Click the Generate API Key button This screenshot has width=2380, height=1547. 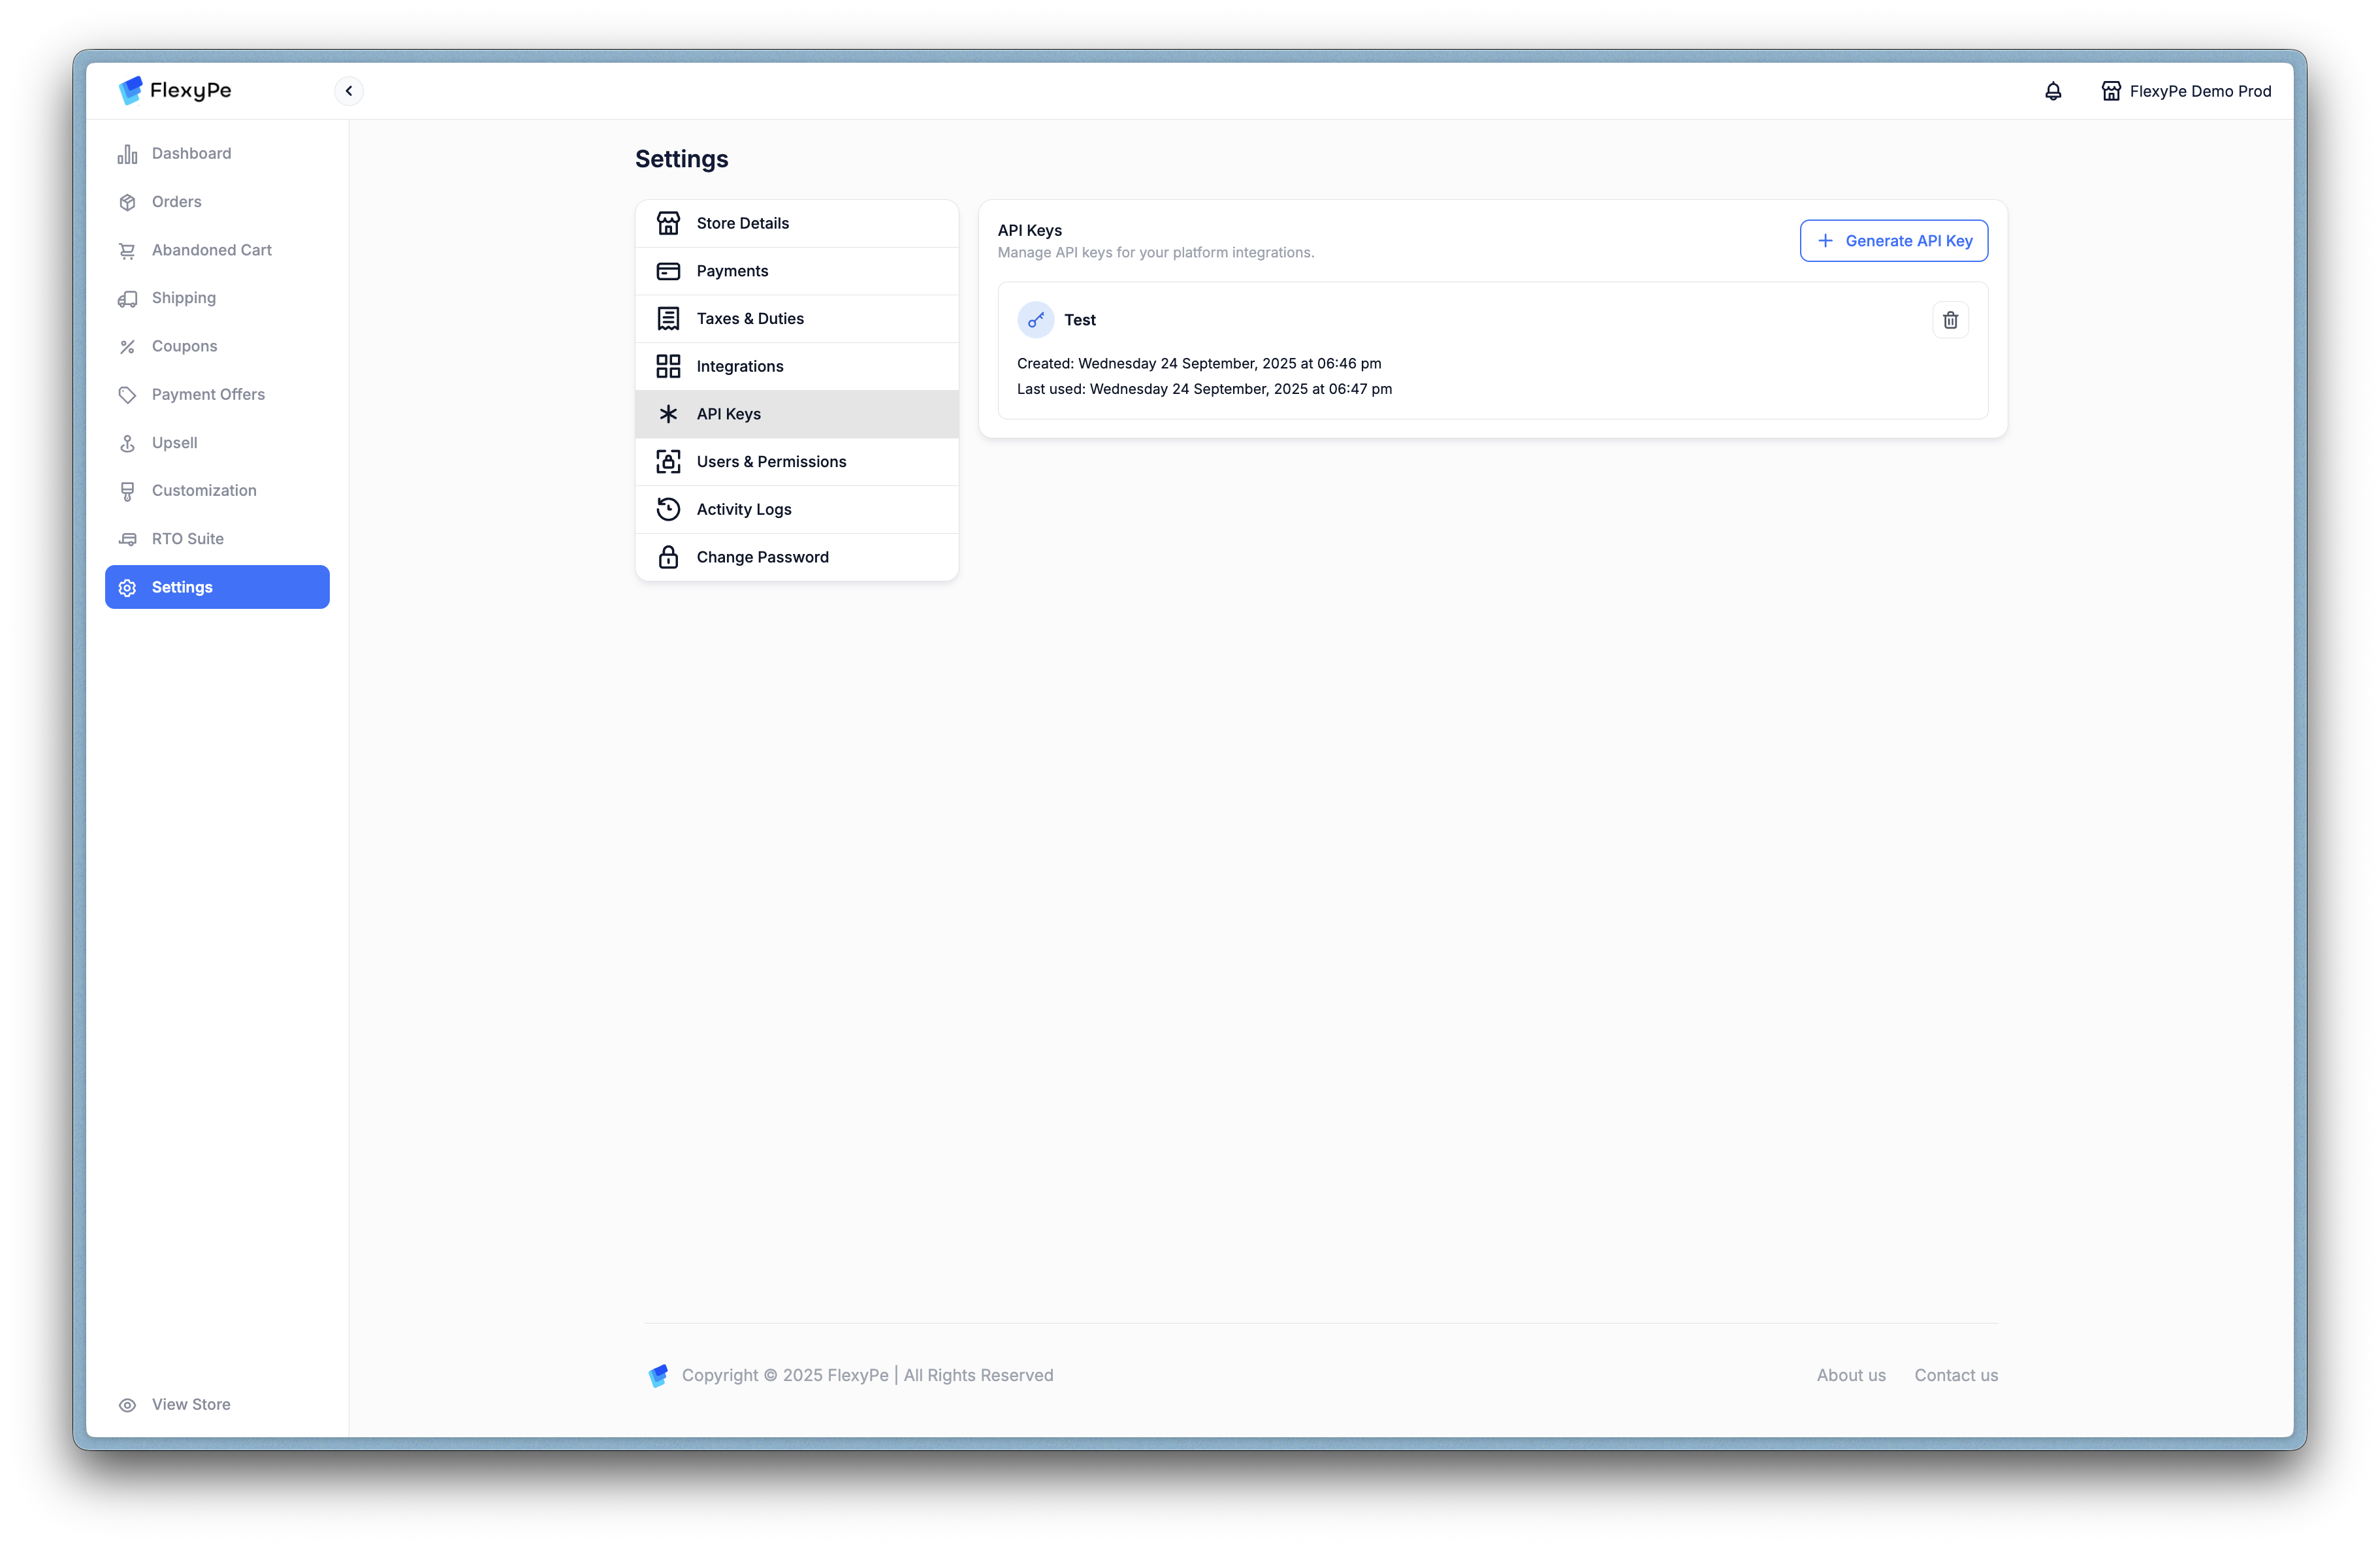1893,241
